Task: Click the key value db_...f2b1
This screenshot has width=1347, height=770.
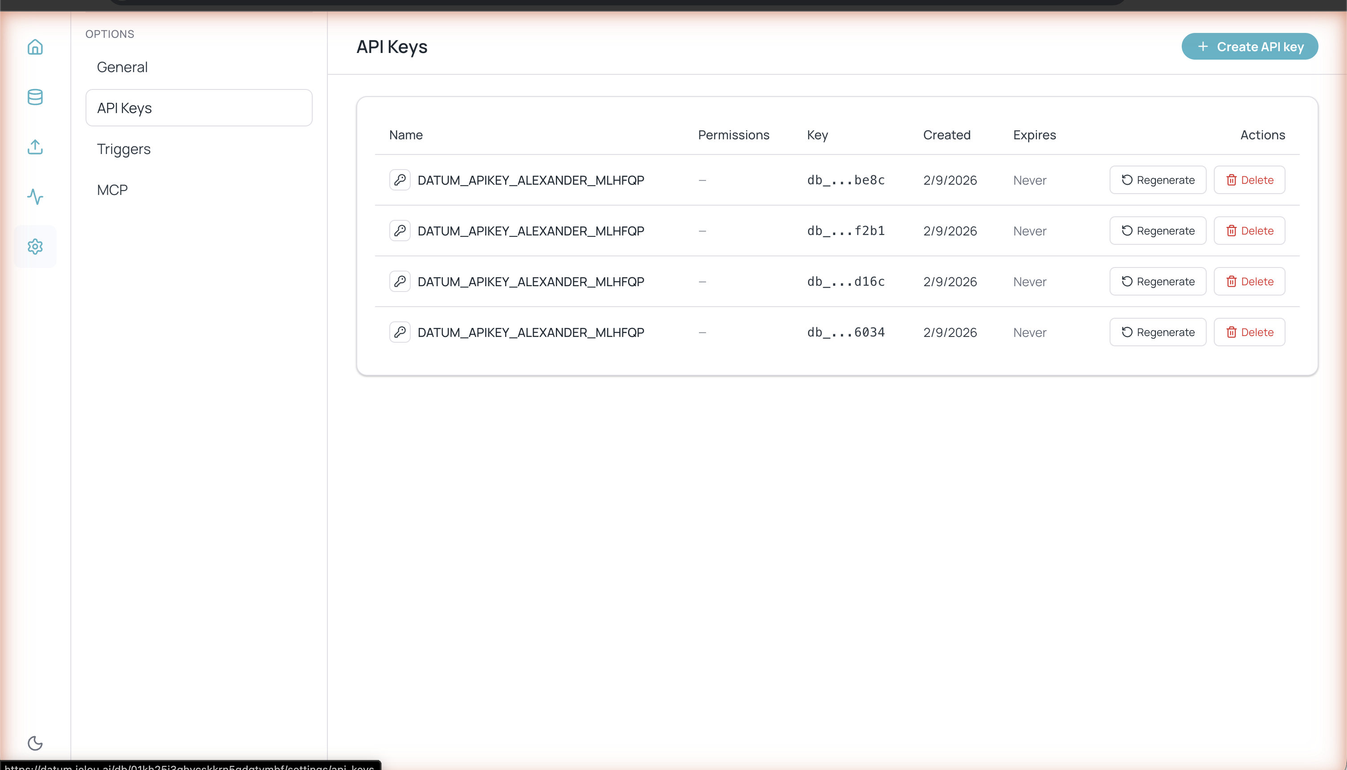Action: coord(846,231)
